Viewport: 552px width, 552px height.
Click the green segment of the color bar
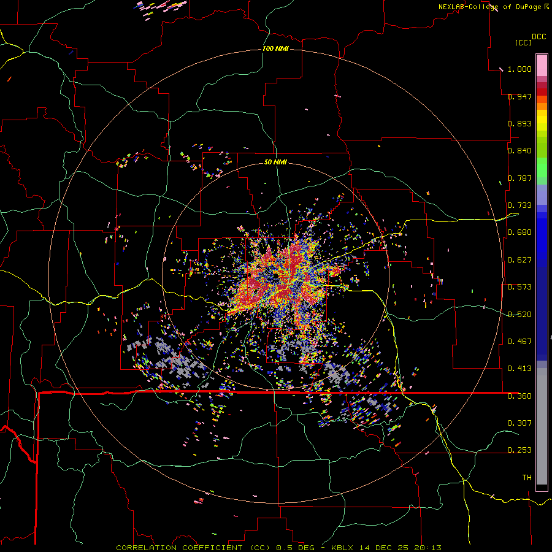542,167
